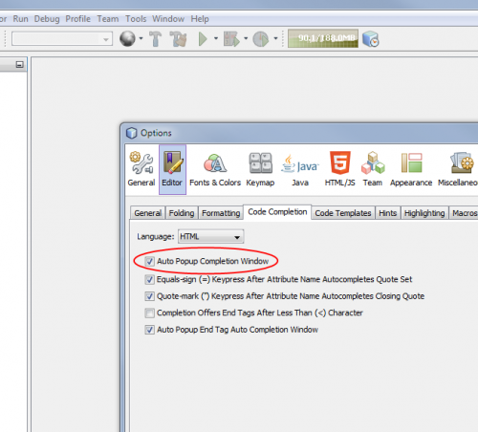The image size is (478, 432).
Task: Click the Debug Project toolbar icon
Action: pyautogui.click(x=231, y=39)
